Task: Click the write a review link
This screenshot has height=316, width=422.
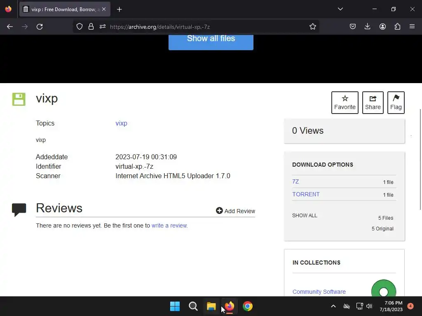Action: pos(169,225)
